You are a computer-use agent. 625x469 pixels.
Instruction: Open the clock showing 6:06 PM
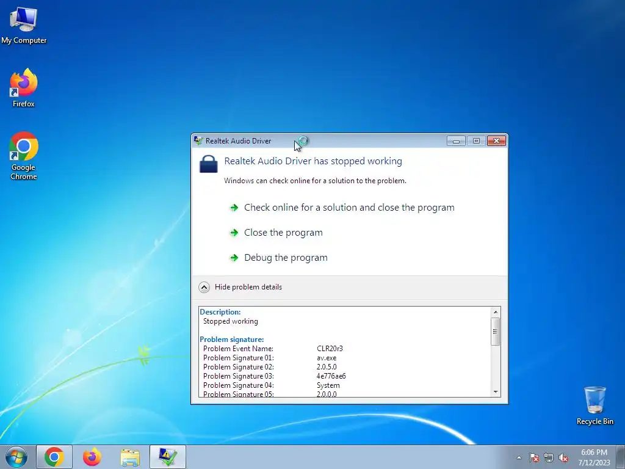pyautogui.click(x=594, y=457)
